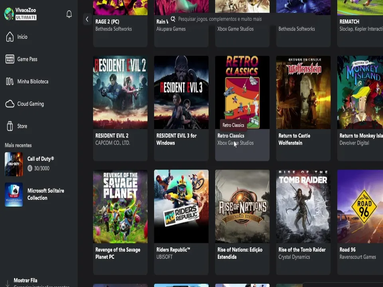Click Ravenscourt Games publisher text

[x=357, y=257]
